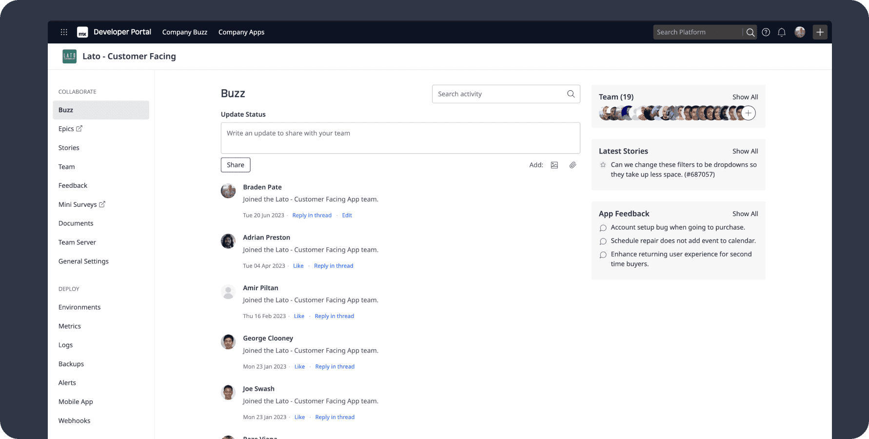Add an image to the status update

(554, 165)
